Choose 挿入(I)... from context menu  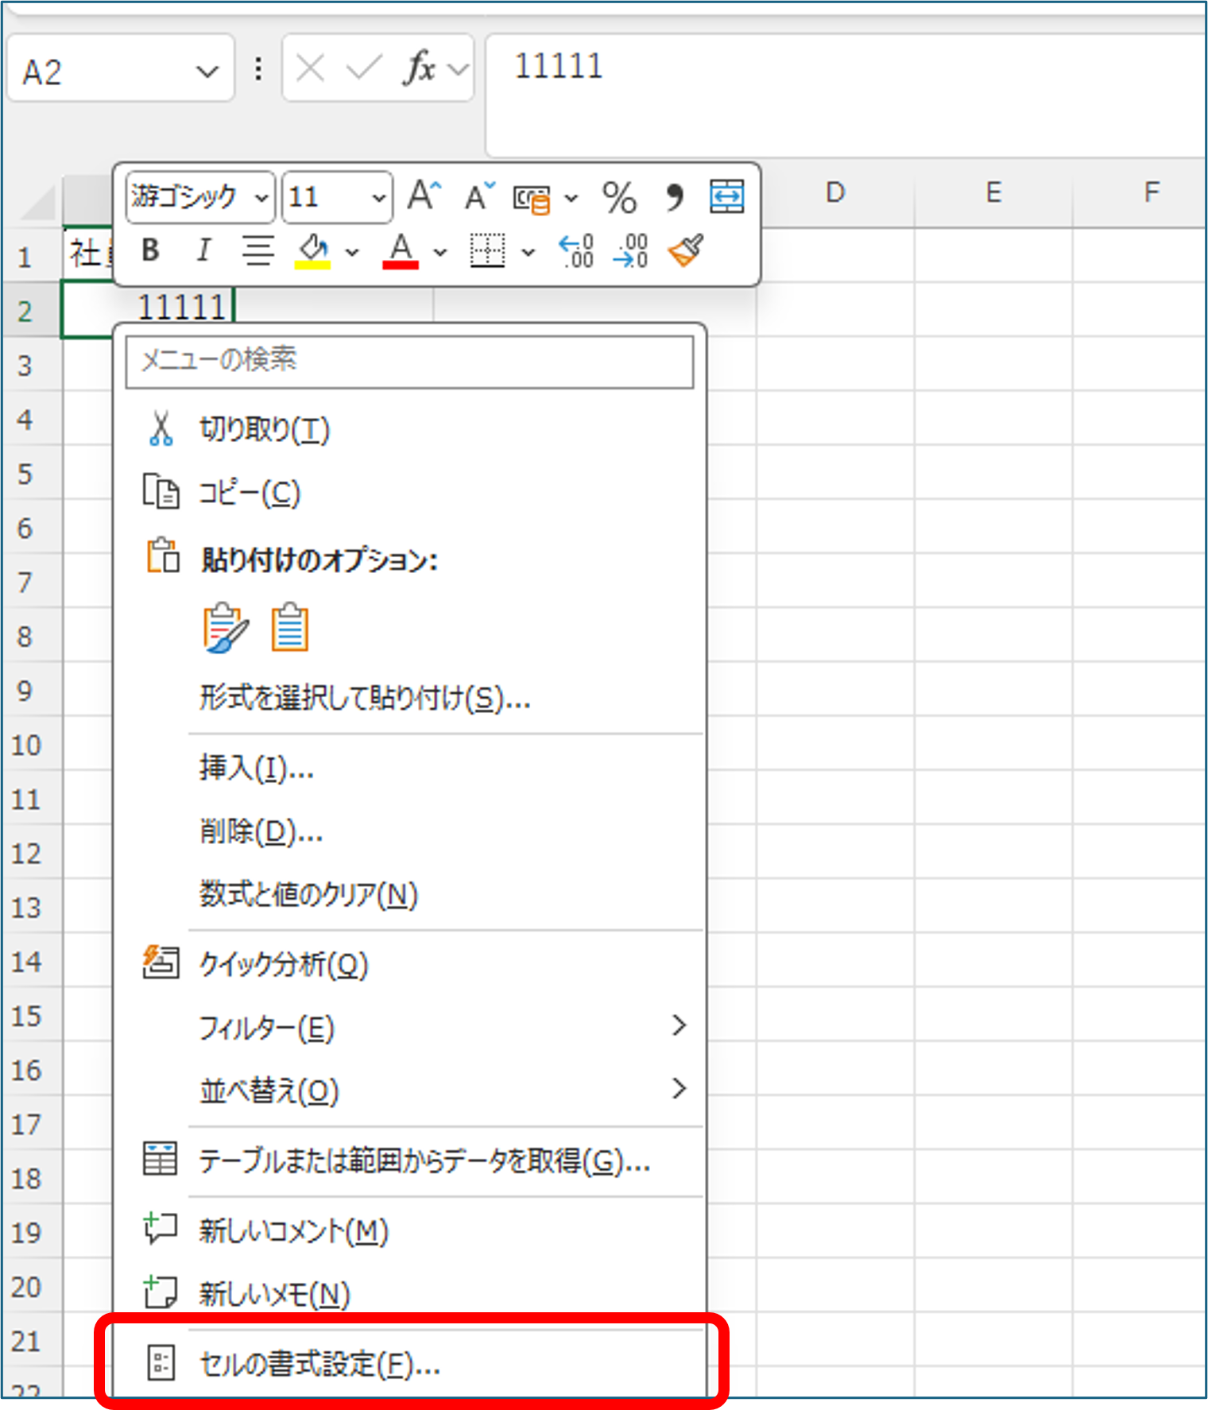409,769
